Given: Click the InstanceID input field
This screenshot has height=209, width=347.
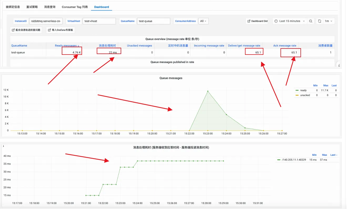Looking at the screenshot, I should point(46,21).
